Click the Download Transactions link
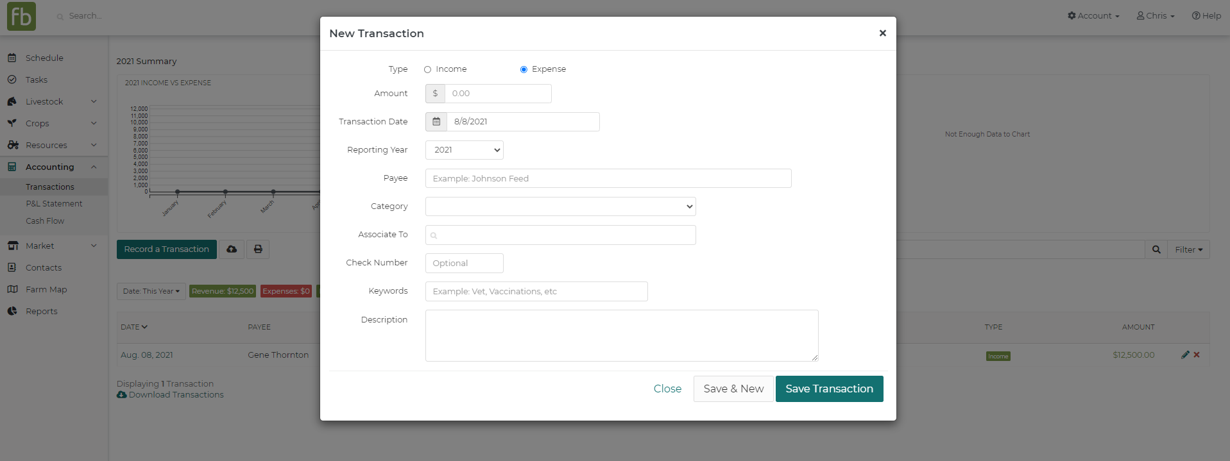Image resolution: width=1230 pixels, height=461 pixels. pyautogui.click(x=171, y=395)
